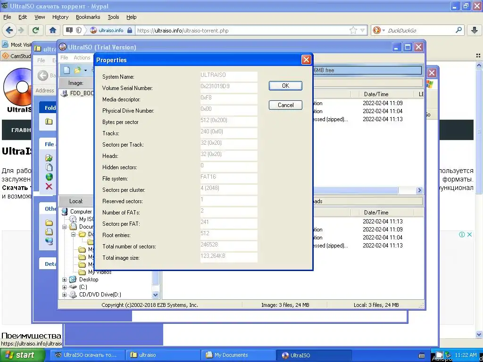Click the Volume Serial Number field

click(x=229, y=87)
